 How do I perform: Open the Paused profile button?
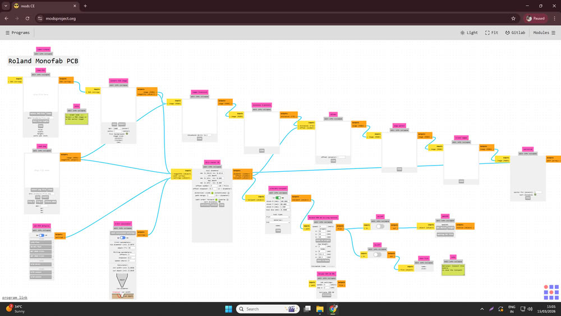coord(536,19)
